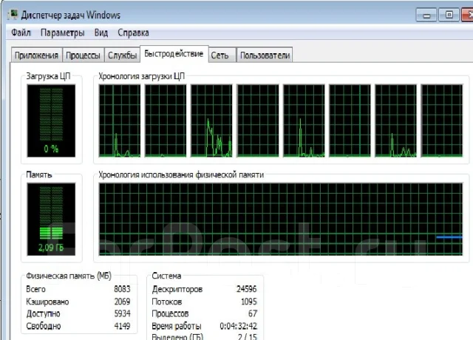Image resolution: width=473 pixels, height=340 pixels.
Task: Open the Параметры menu
Action: [62, 33]
